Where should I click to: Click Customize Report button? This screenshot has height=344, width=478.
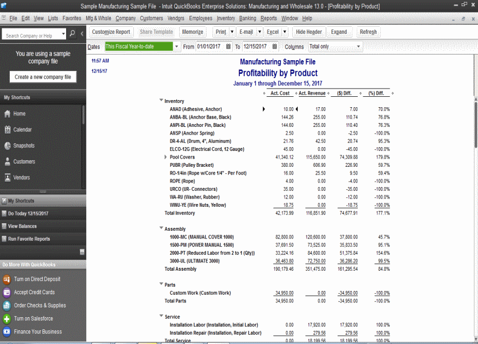pos(111,32)
